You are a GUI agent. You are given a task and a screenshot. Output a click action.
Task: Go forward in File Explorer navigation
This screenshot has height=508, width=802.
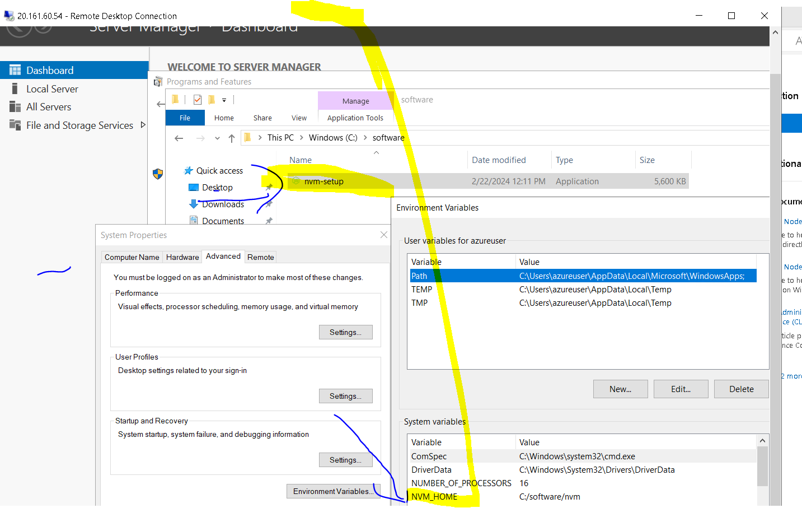[200, 138]
